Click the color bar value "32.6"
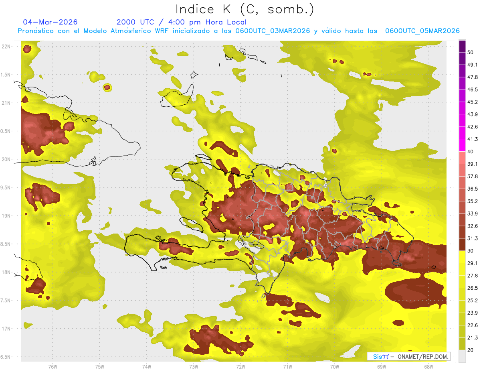481x372 pixels. [x=473, y=226]
